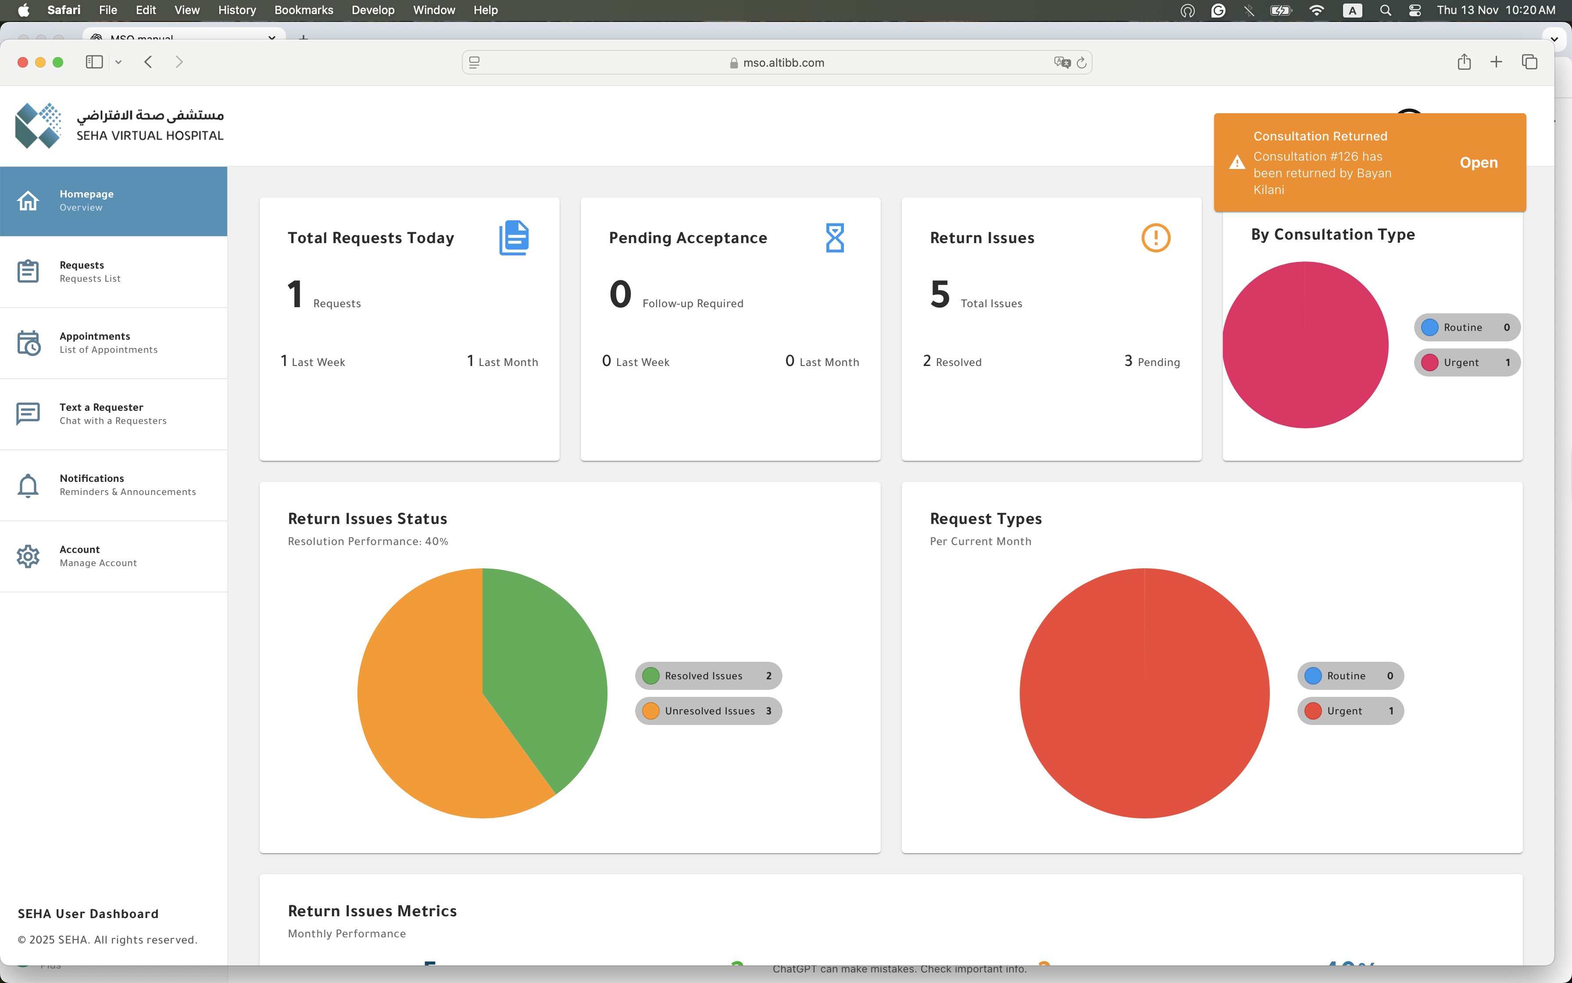Toggle Urgent legend in Request Types chart

coord(1350,710)
